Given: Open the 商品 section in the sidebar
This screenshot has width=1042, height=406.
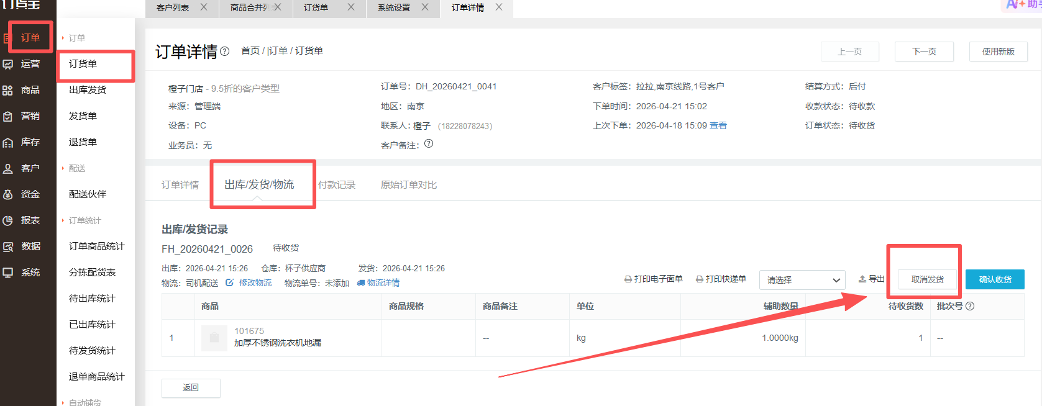Looking at the screenshot, I should 23,90.
